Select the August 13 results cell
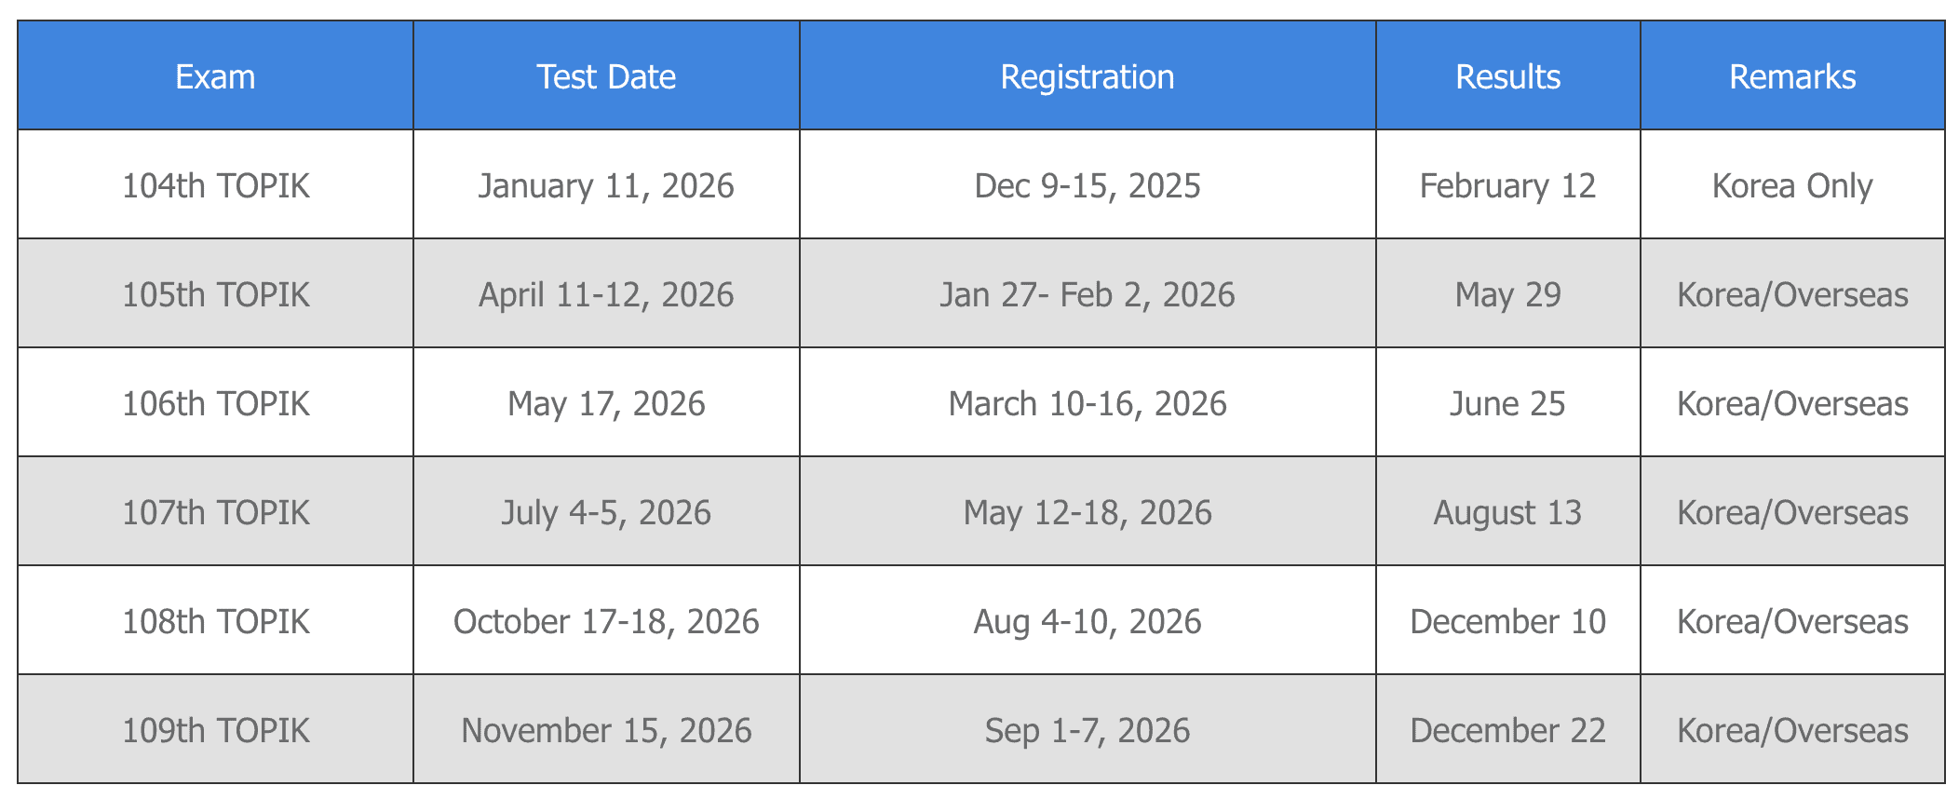1959x799 pixels. coord(1507,512)
